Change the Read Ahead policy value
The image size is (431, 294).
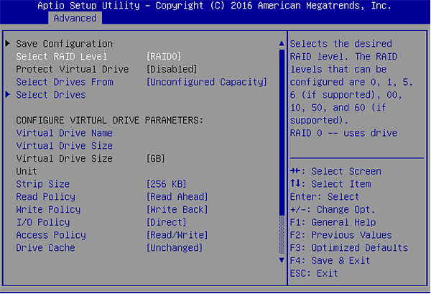177,197
